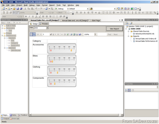Click the Show All Files icon in Solution Explorer

(131, 23)
